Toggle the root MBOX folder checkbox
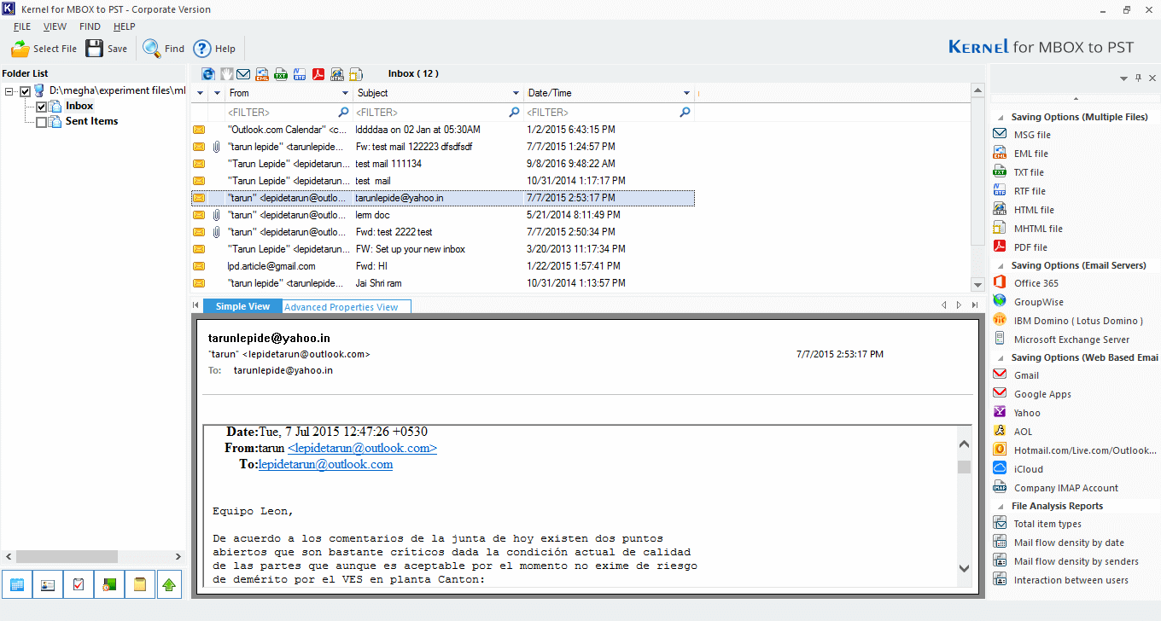The image size is (1161, 621). coord(26,91)
